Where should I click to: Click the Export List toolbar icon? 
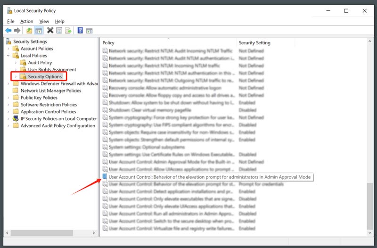68,31
